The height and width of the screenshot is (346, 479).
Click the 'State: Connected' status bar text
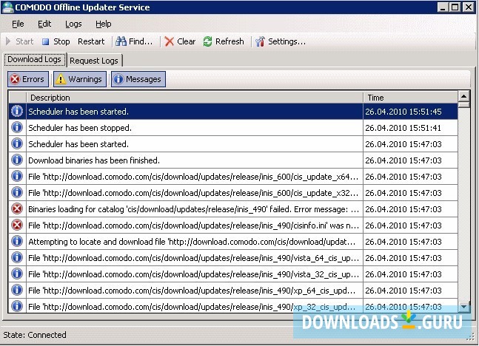[35, 335]
